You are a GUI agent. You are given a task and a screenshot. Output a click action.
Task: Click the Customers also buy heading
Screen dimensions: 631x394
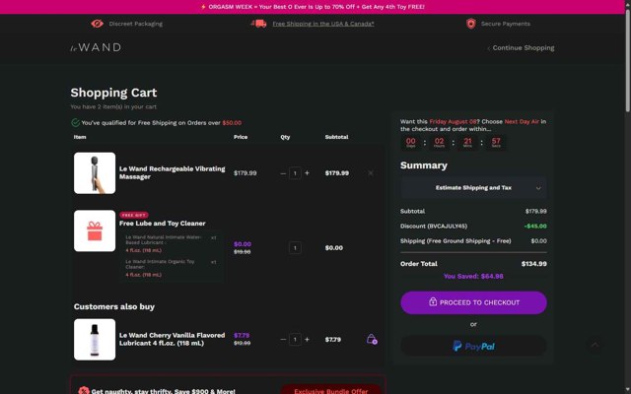[x=114, y=306]
